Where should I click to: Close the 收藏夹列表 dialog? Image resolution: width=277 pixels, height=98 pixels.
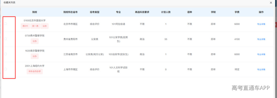click(x=271, y=3)
